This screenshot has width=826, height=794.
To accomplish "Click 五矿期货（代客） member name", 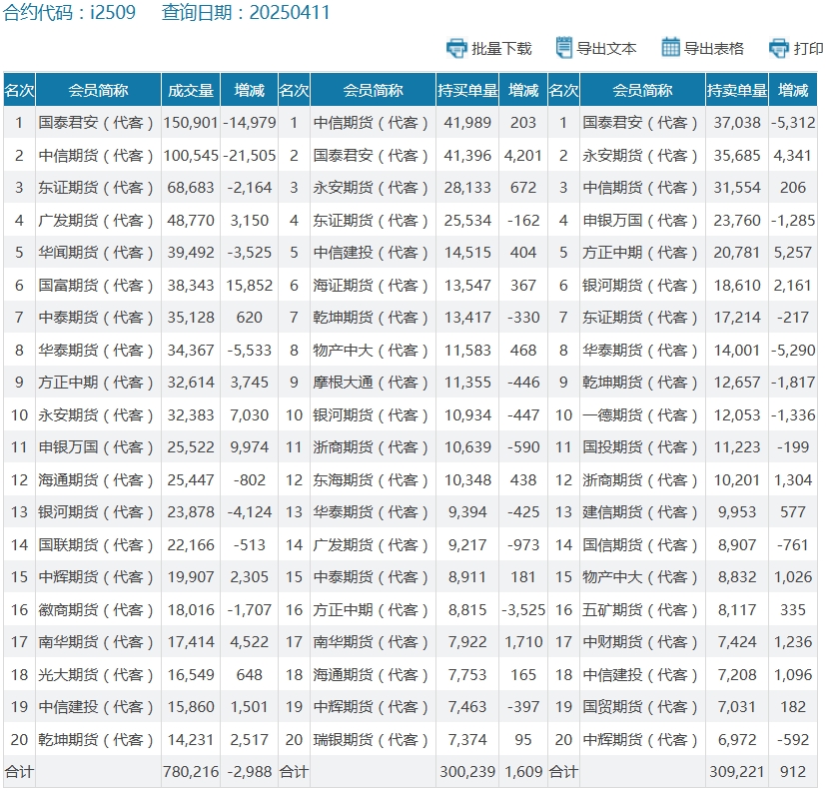I will tap(640, 609).
